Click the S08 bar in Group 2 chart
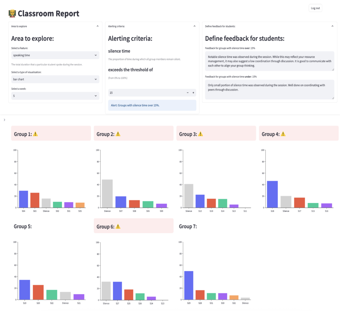 coord(134,204)
